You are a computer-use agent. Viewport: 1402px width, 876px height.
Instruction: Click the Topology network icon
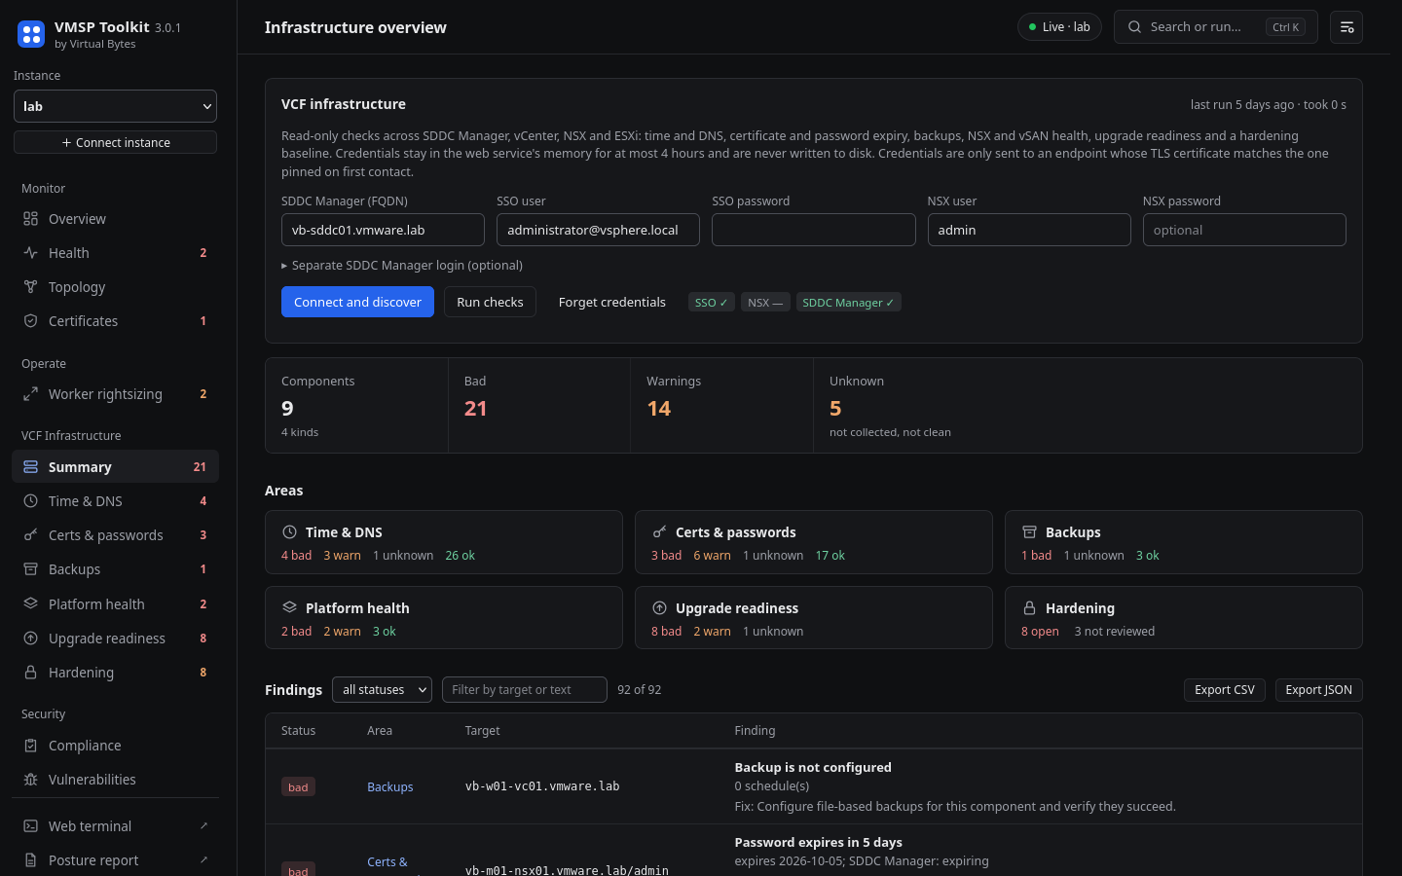tap(31, 287)
